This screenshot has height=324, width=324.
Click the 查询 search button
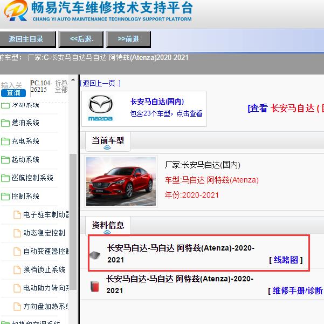(x=13, y=93)
